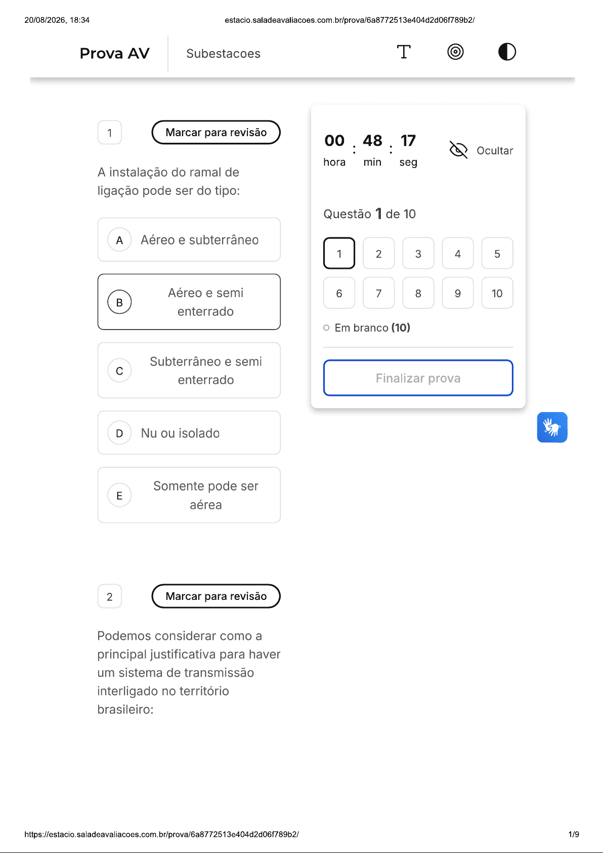Select option E Somente pode ser aérea
603x853 pixels.
click(189, 495)
